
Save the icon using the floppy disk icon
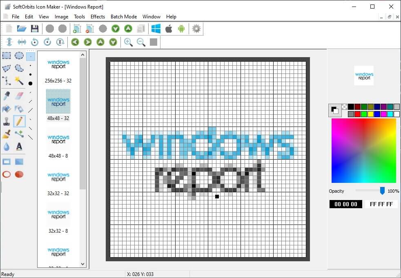pos(35,29)
